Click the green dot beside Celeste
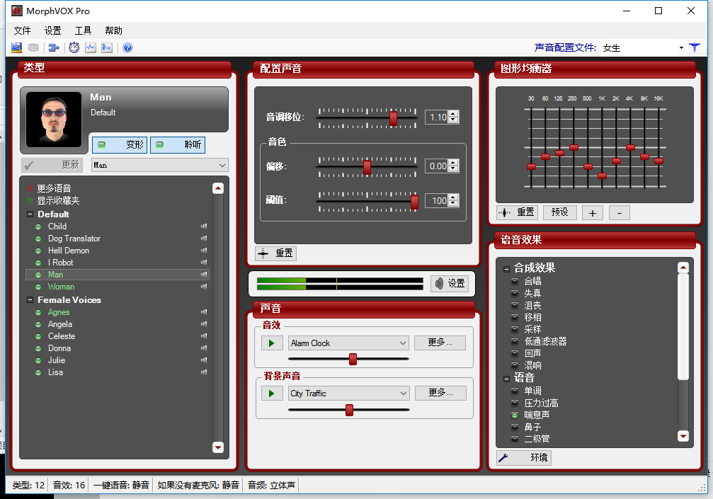This screenshot has height=499, width=713. pyautogui.click(x=38, y=336)
